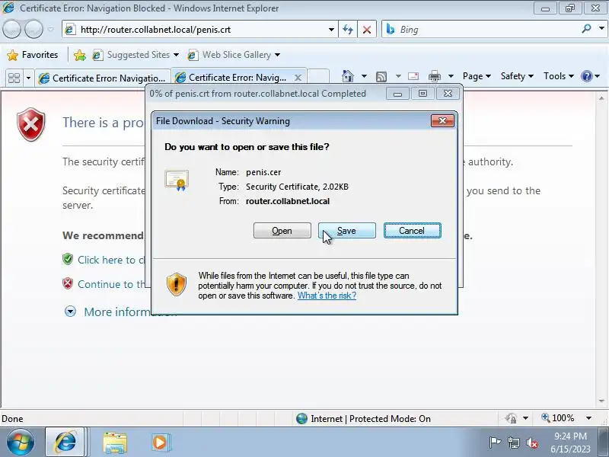
Task: Open the Windows Start menu
Action: tap(21, 443)
